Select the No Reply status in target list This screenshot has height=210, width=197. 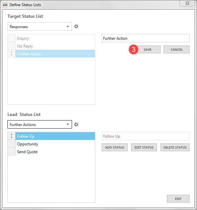pos(25,46)
